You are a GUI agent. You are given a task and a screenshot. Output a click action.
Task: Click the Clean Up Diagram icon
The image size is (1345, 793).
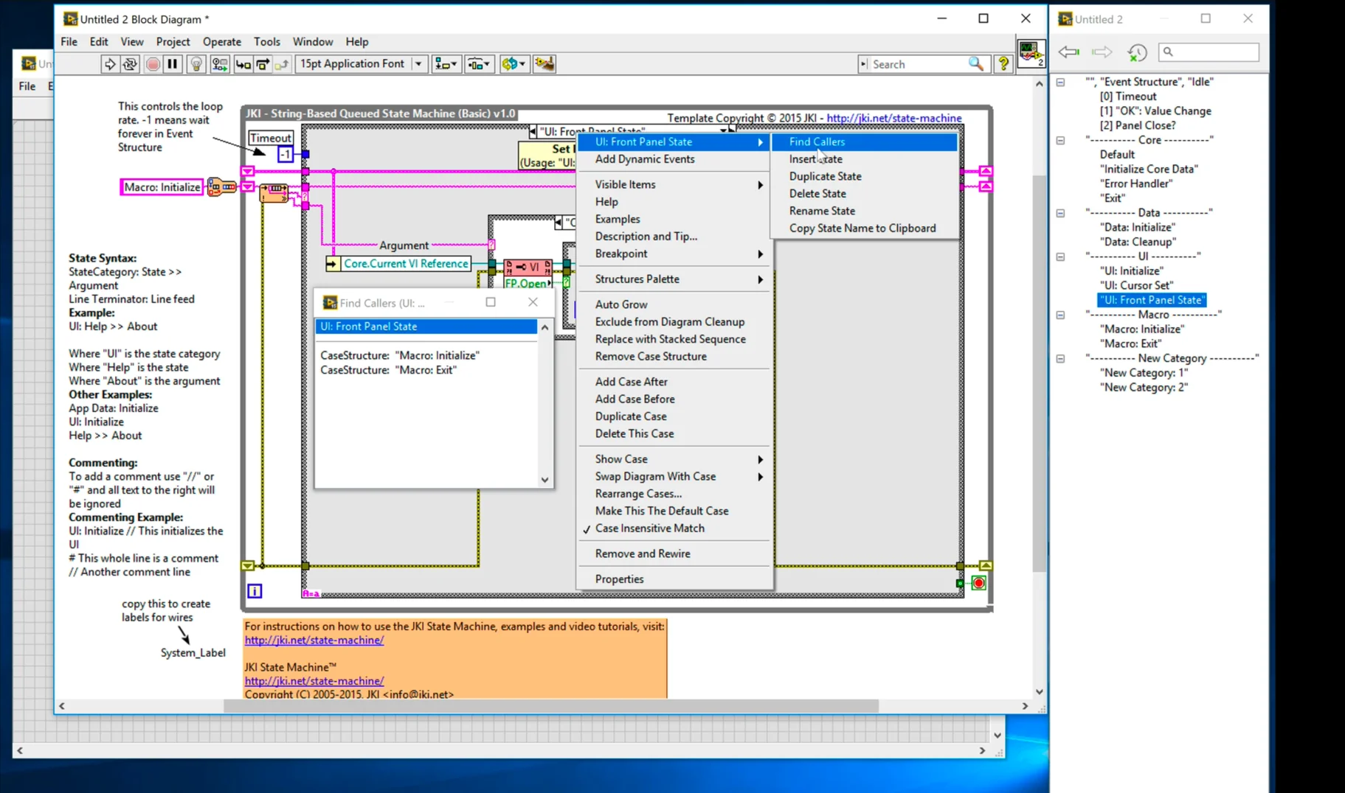(x=544, y=64)
